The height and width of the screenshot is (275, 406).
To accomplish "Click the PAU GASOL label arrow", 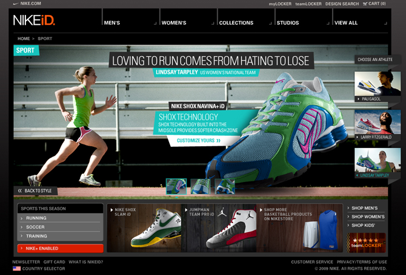I will [358, 99].
